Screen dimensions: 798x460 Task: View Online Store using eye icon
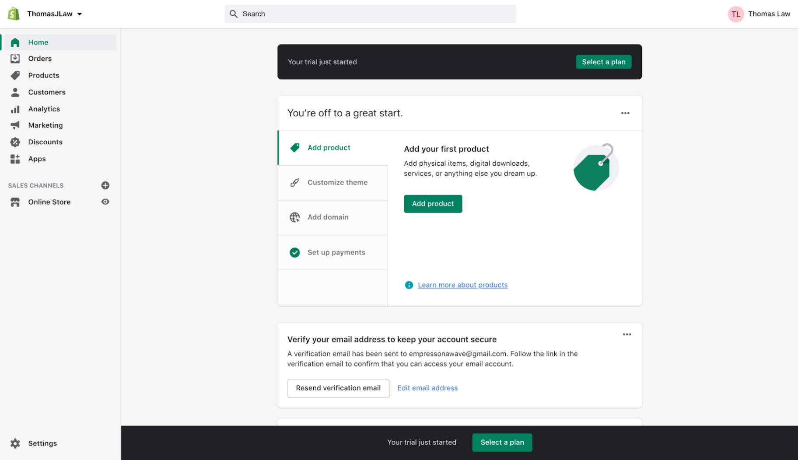(105, 202)
